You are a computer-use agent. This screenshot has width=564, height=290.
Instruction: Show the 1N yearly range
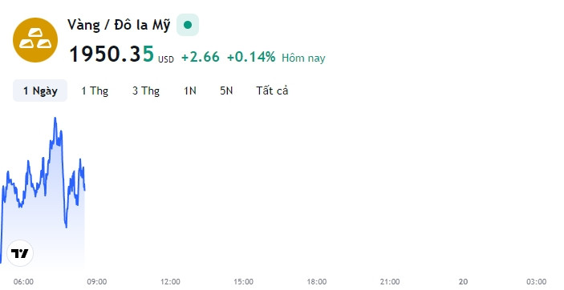point(190,91)
